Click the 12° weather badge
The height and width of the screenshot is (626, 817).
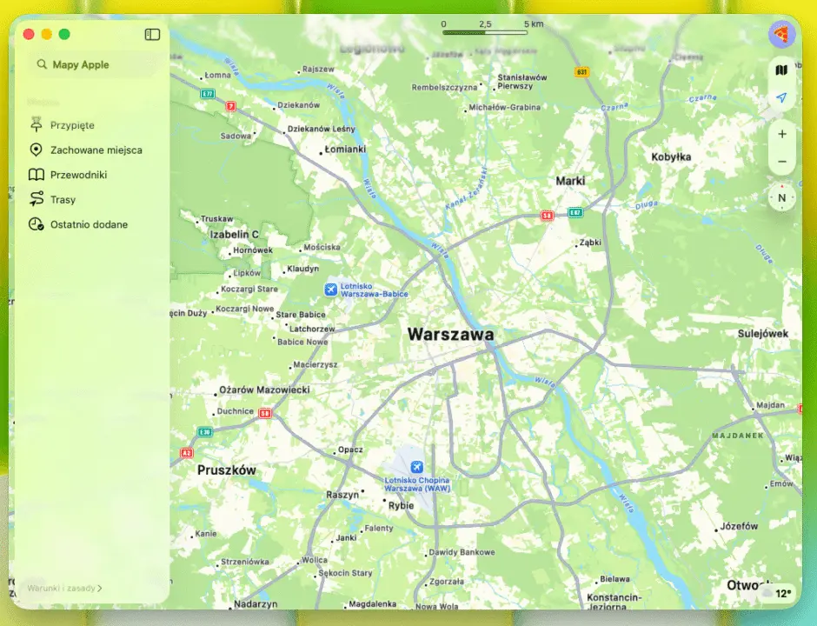[783, 594]
